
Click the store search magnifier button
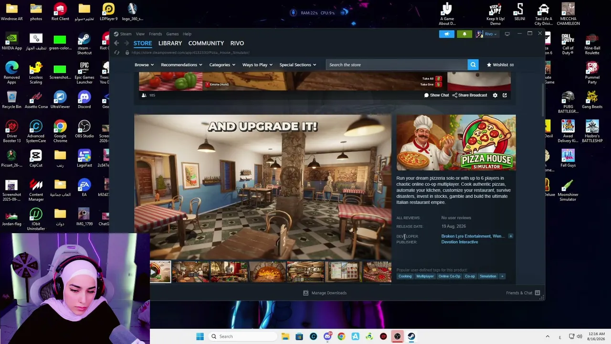click(473, 64)
